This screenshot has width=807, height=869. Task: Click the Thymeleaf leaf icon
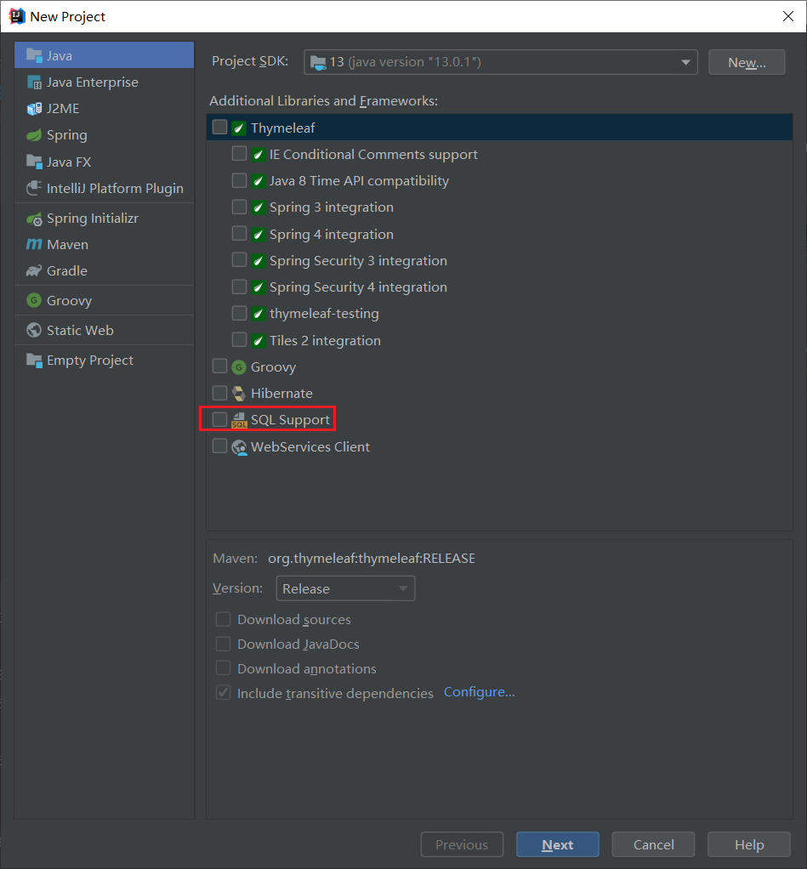pos(239,128)
